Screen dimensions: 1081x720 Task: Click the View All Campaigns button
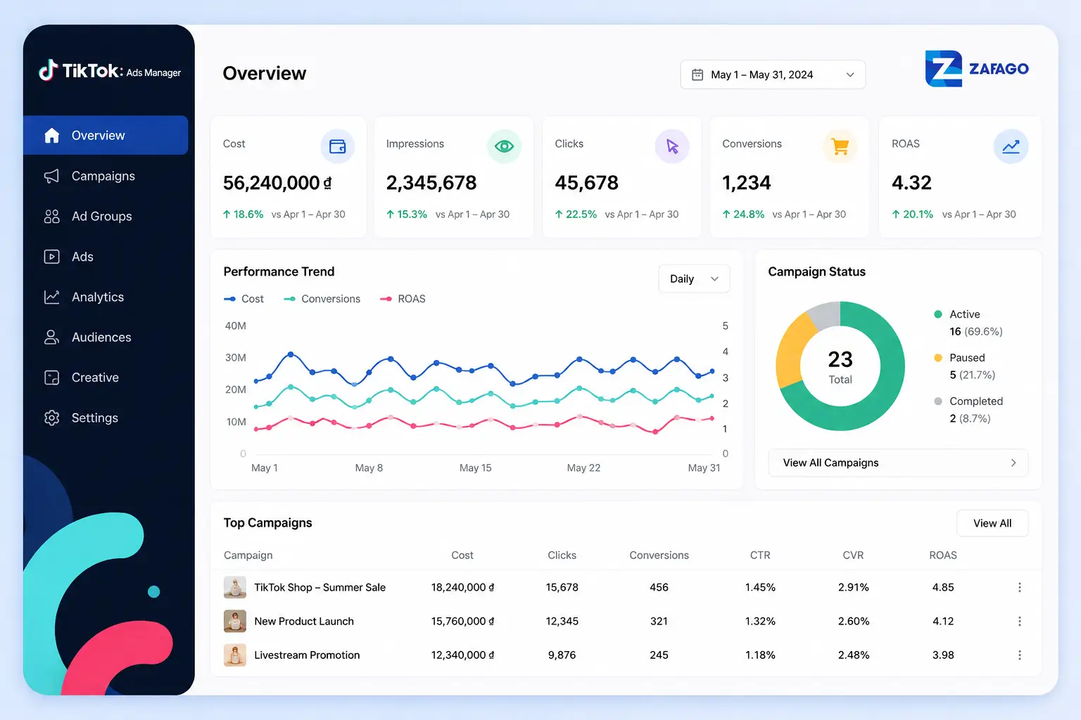pos(898,463)
